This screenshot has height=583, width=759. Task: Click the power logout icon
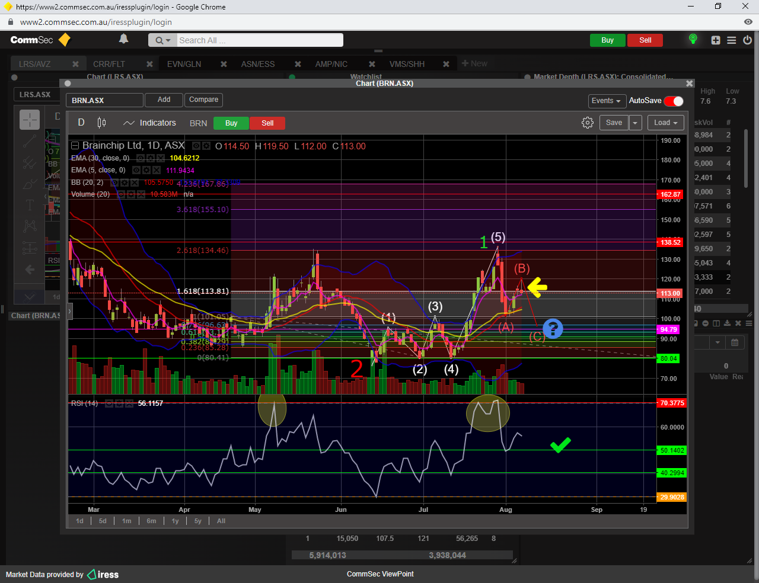coord(747,40)
